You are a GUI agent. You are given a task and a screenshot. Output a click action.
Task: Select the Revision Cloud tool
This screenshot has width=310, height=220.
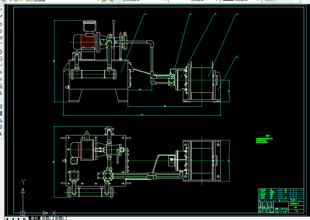[x=1, y=59]
